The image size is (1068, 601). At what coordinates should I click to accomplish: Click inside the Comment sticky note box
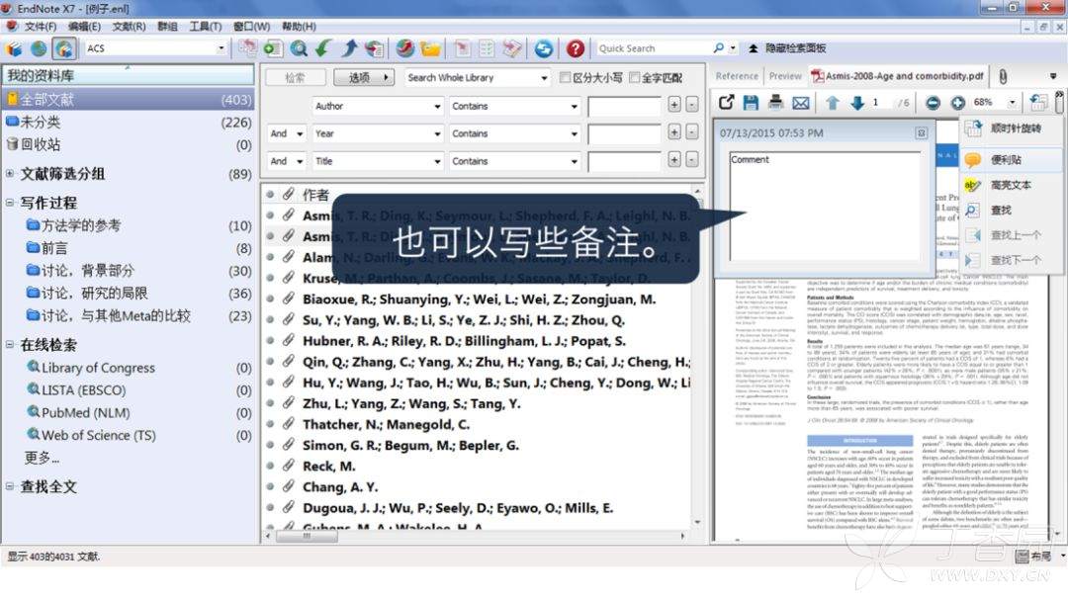click(x=825, y=206)
